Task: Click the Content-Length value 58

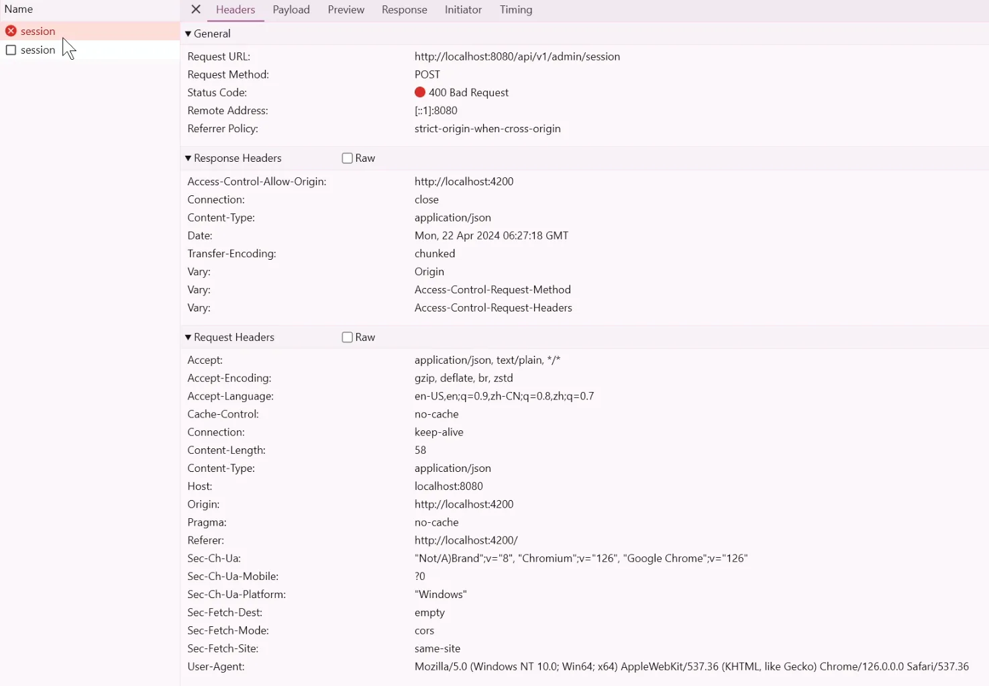Action: coord(421,450)
